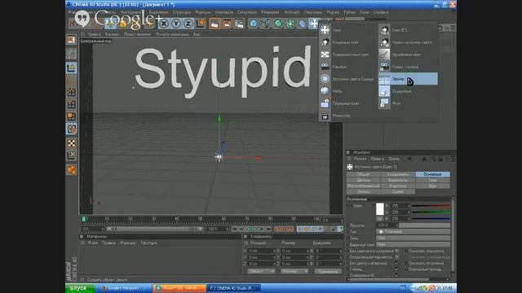Open the spline tools icon
The width and height of the screenshot is (522, 293).
(x=266, y=24)
